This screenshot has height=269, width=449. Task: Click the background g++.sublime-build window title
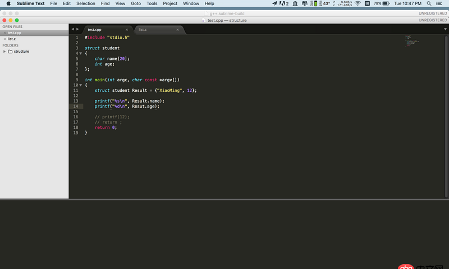[227, 13]
